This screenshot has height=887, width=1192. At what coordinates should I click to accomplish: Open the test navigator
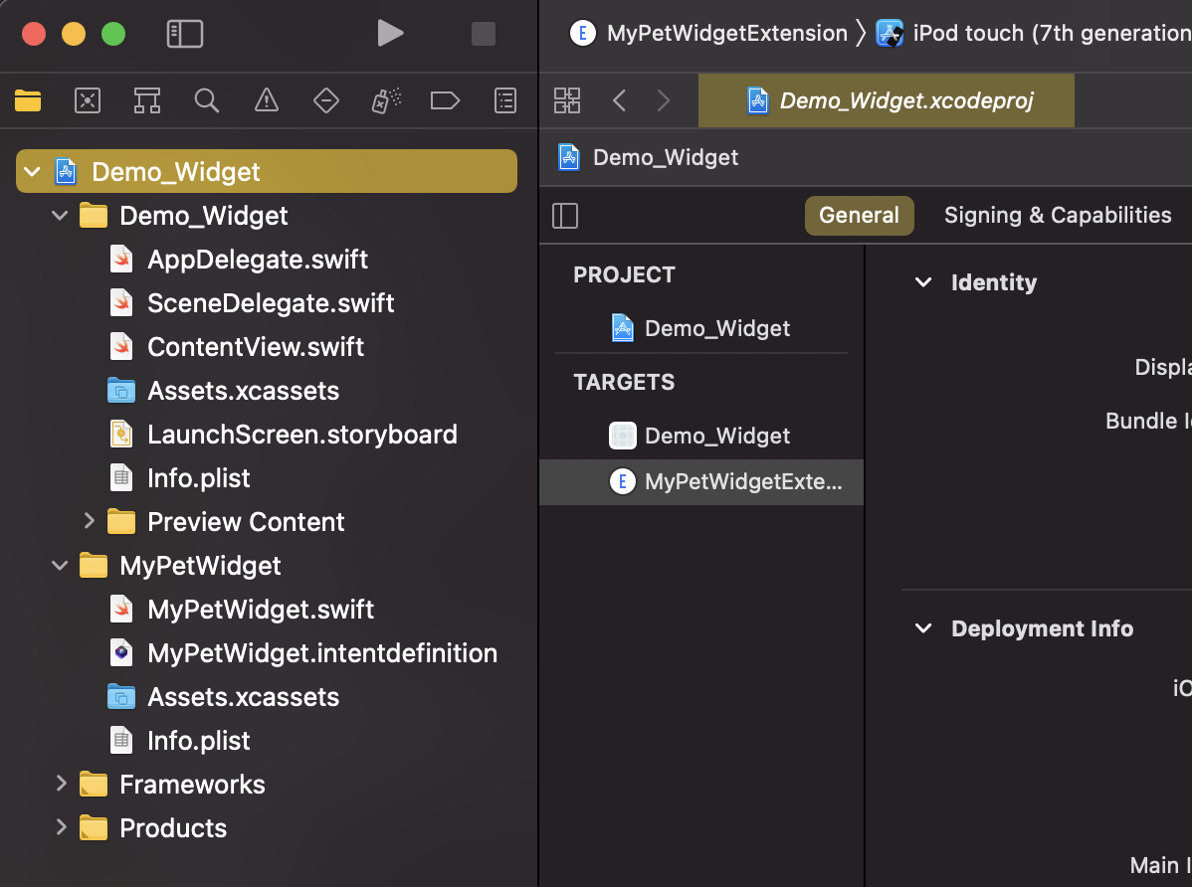point(326,99)
